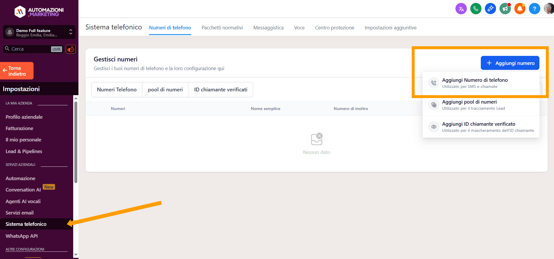Open Il mio personale settings
The width and height of the screenshot is (554, 259).
(23, 140)
